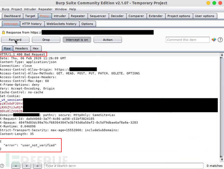Switch to the Dashboard tab

(x=12, y=16)
